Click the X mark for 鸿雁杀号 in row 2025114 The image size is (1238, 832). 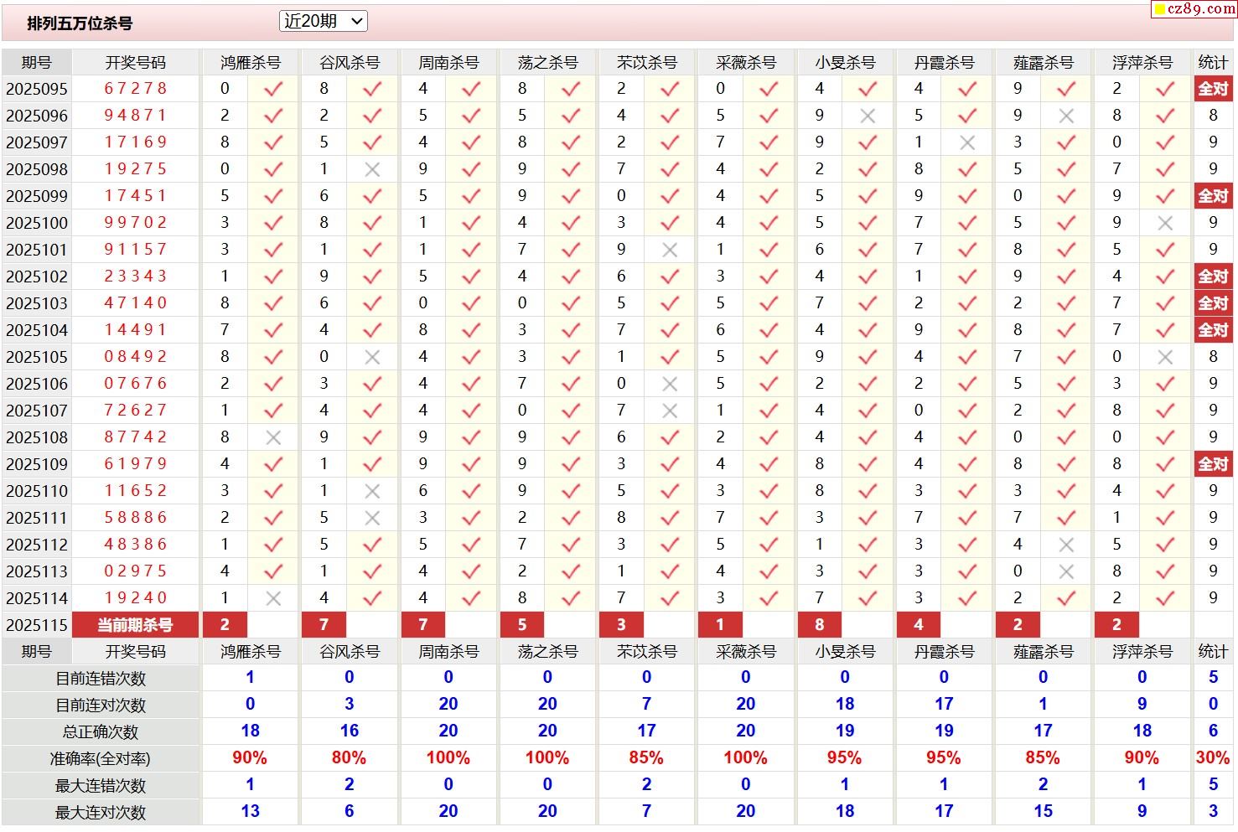point(273,598)
